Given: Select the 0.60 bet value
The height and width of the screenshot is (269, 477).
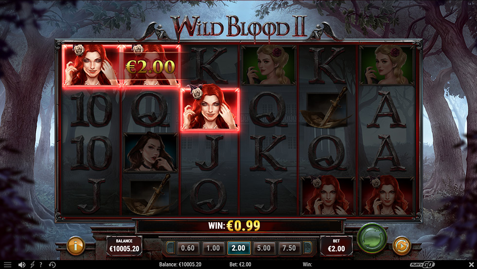Looking at the screenshot, I should click(188, 248).
